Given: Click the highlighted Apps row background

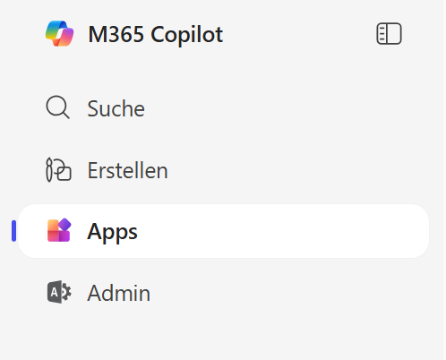Looking at the screenshot, I should point(223,231).
